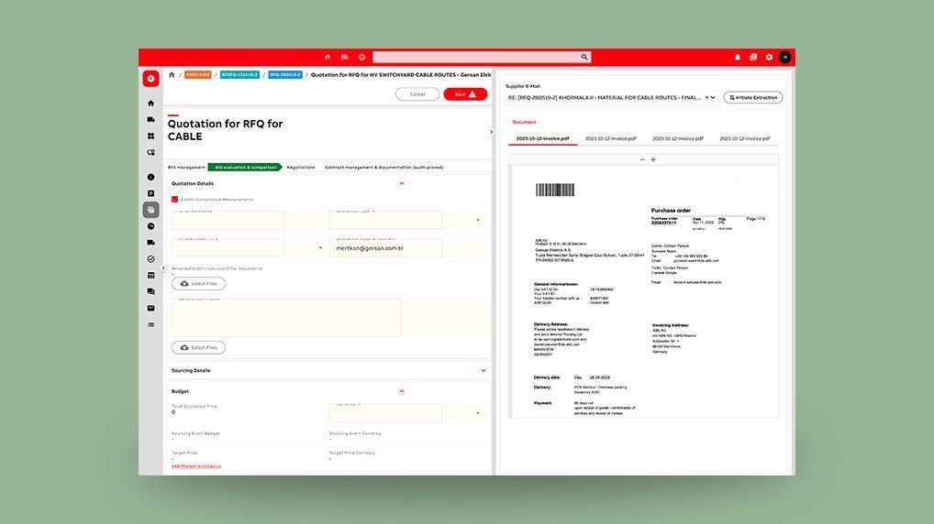
Task: Open the upper truck icon in sidebar
Action: 150,120
